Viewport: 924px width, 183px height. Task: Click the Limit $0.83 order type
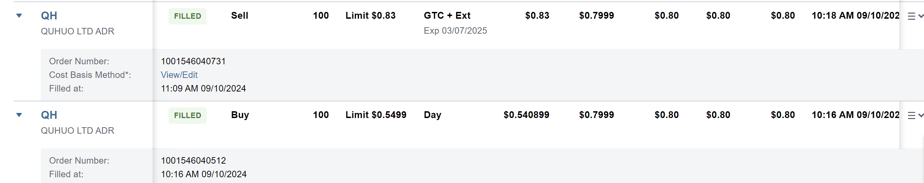point(370,16)
